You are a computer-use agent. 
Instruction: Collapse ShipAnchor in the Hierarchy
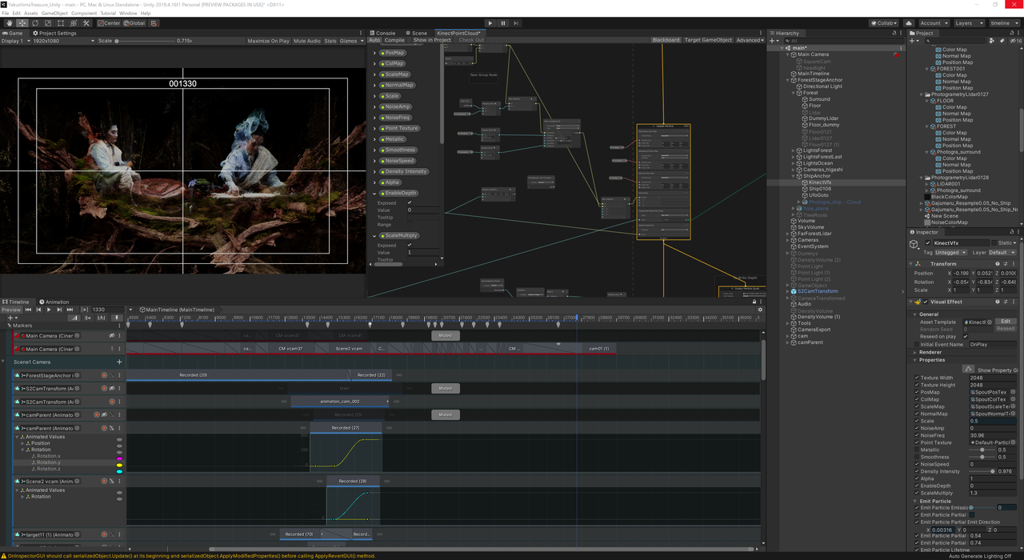tap(794, 176)
